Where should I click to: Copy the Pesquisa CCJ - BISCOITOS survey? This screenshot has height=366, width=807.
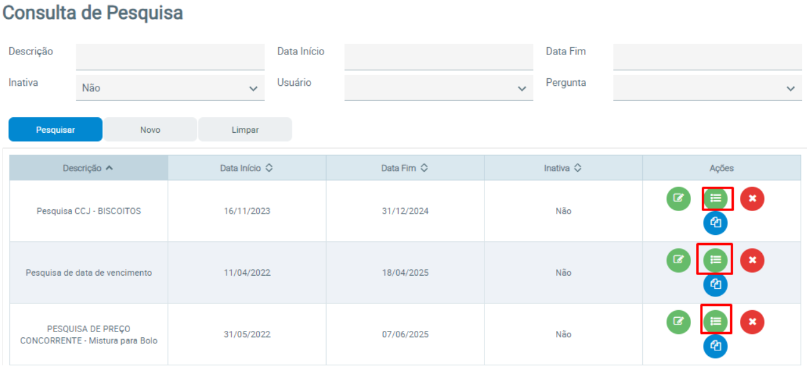point(716,222)
